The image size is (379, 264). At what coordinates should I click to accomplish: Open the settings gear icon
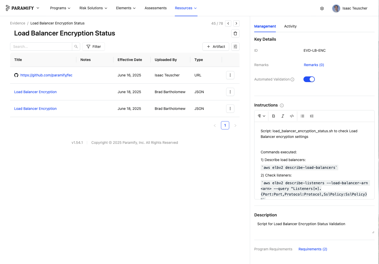tap(322, 8)
